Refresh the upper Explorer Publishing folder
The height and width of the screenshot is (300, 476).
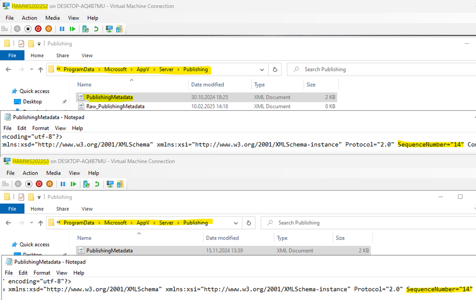[275, 69]
